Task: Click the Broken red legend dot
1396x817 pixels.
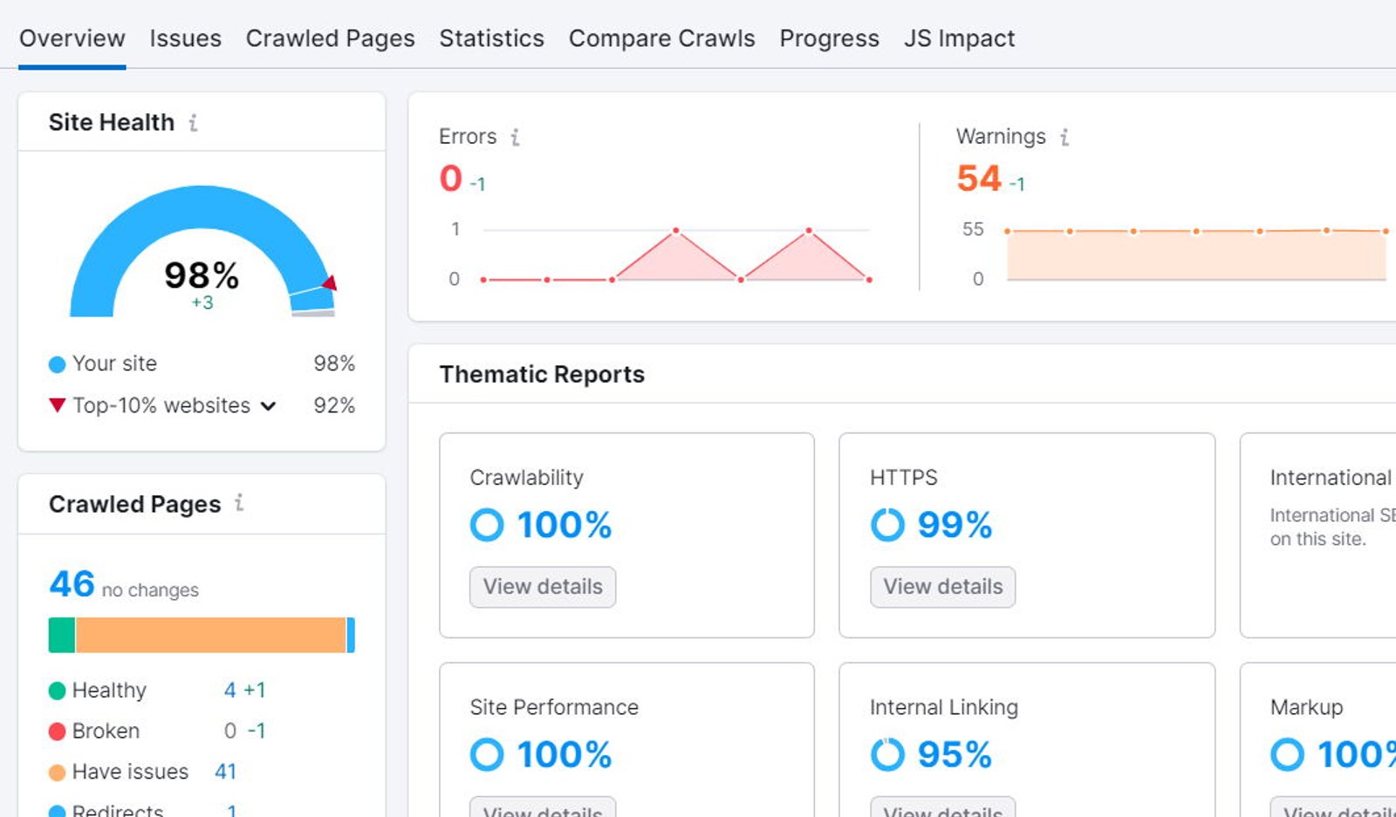Action: [57, 732]
